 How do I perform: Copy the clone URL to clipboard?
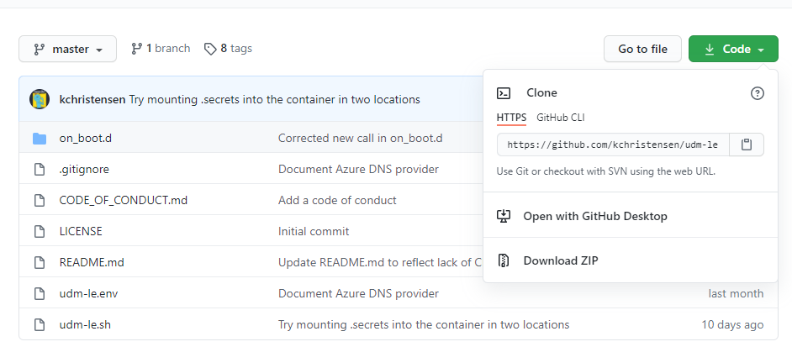[x=747, y=145]
